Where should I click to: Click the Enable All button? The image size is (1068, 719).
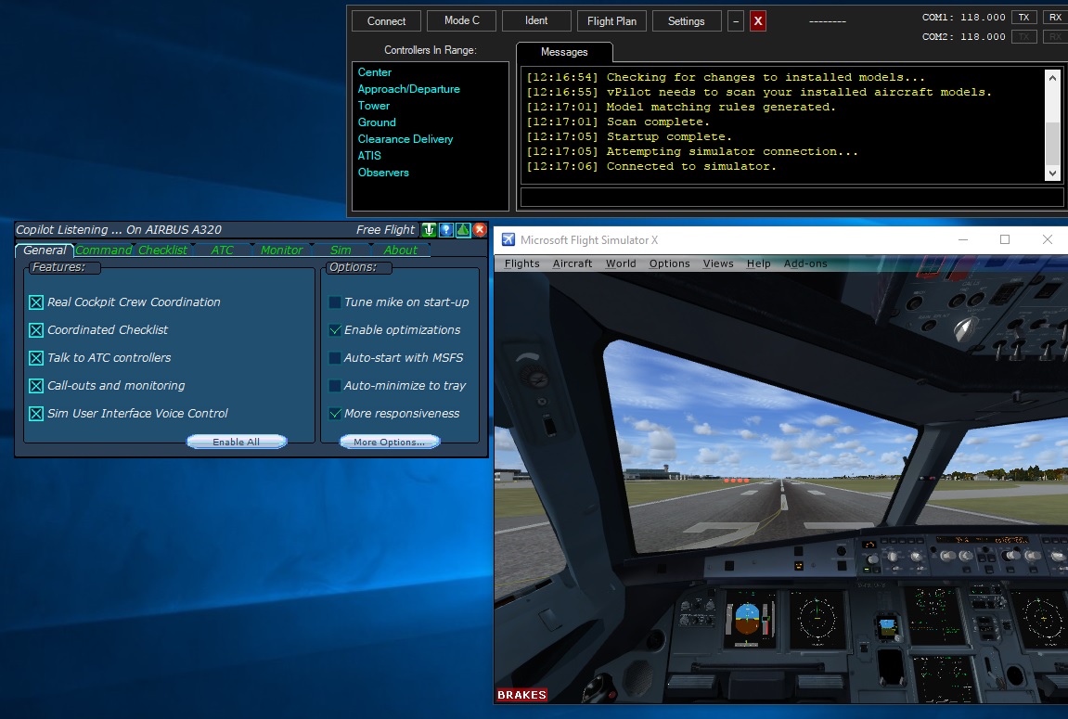(x=237, y=442)
